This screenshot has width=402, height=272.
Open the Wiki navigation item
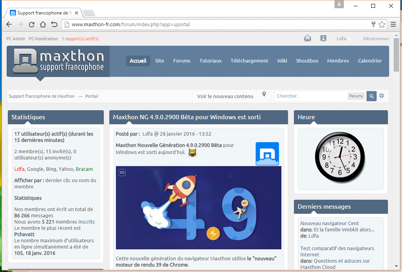click(x=282, y=61)
